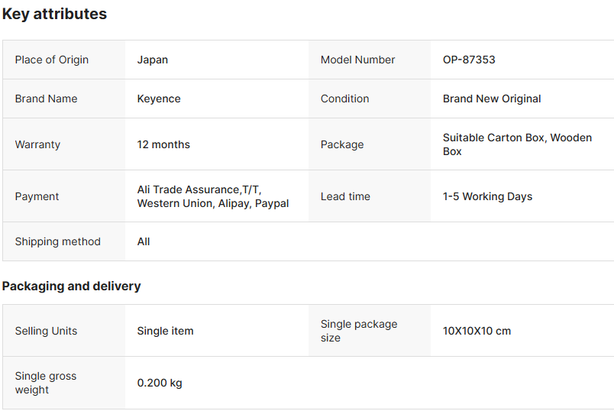
Task: Click the Model Number label
Action: (357, 60)
